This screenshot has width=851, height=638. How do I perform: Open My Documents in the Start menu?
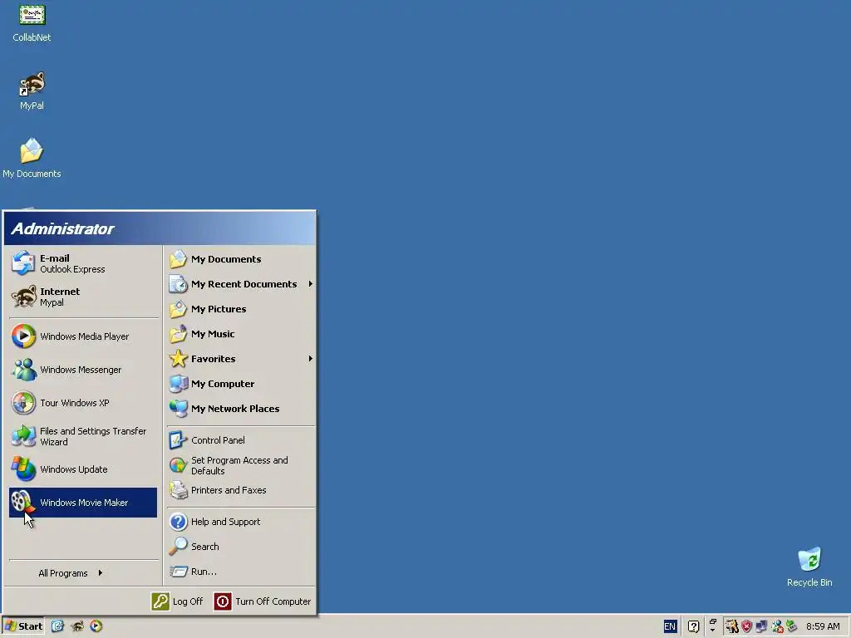[241, 259]
